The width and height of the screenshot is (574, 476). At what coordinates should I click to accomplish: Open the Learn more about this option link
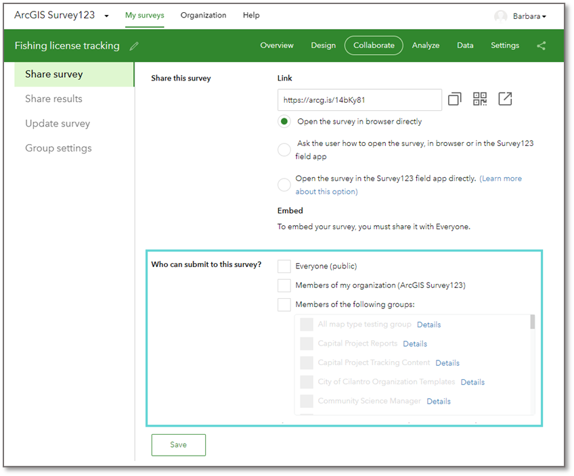click(501, 178)
